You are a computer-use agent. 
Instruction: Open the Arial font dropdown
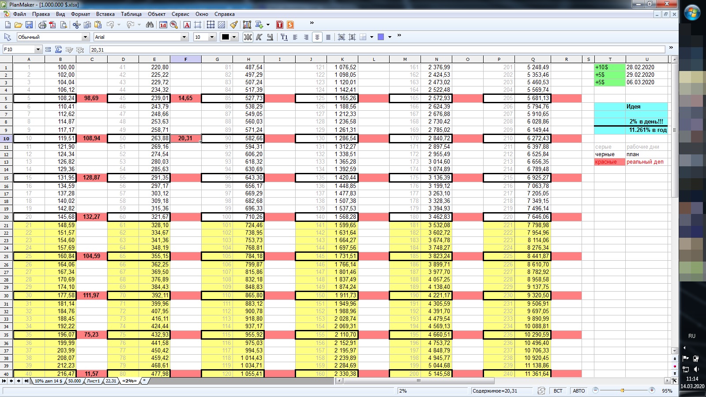pos(184,37)
